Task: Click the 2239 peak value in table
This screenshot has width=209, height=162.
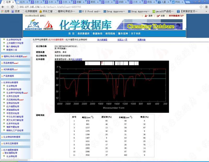Action: 88,145
